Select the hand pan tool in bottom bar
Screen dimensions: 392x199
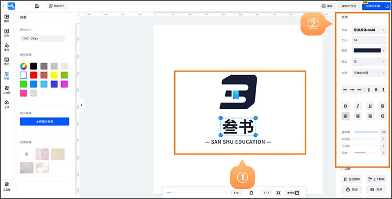point(251,193)
